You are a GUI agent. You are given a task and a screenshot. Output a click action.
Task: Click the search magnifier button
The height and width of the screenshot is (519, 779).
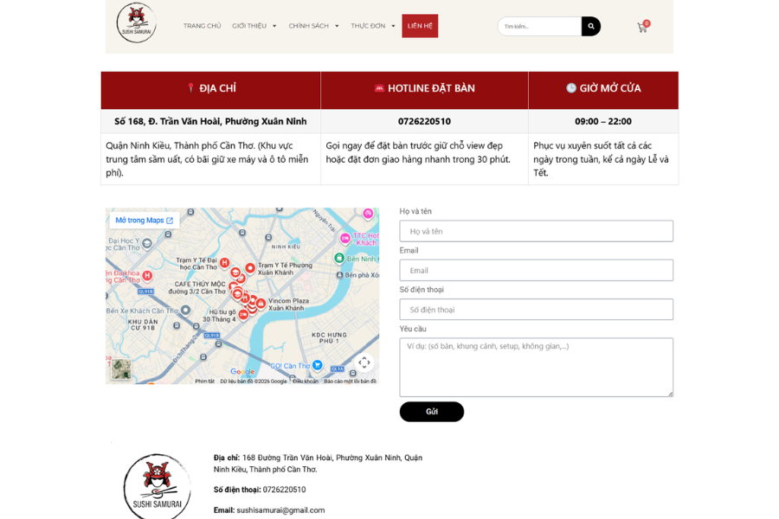click(590, 26)
